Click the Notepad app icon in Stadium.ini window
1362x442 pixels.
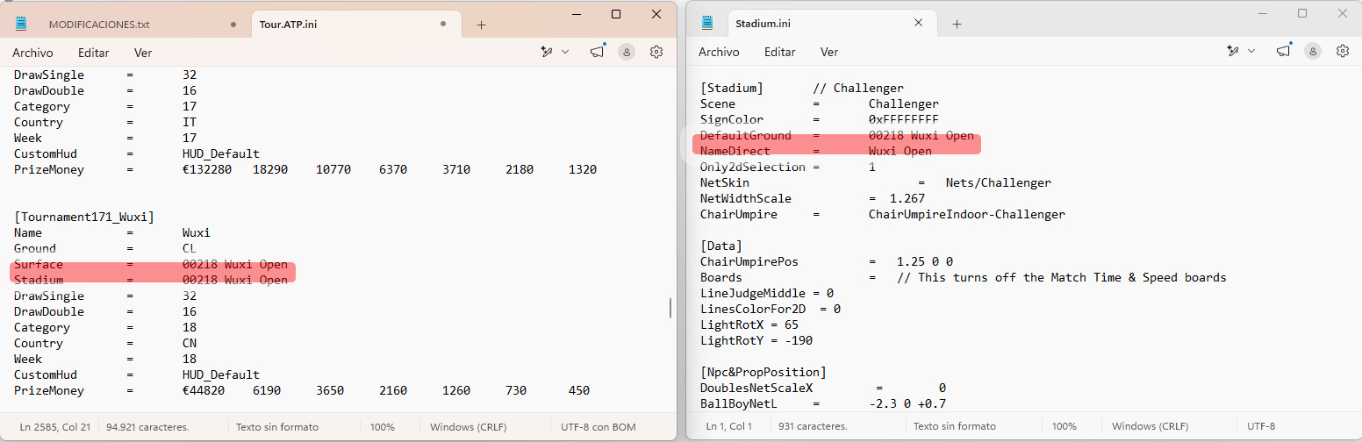click(x=708, y=24)
